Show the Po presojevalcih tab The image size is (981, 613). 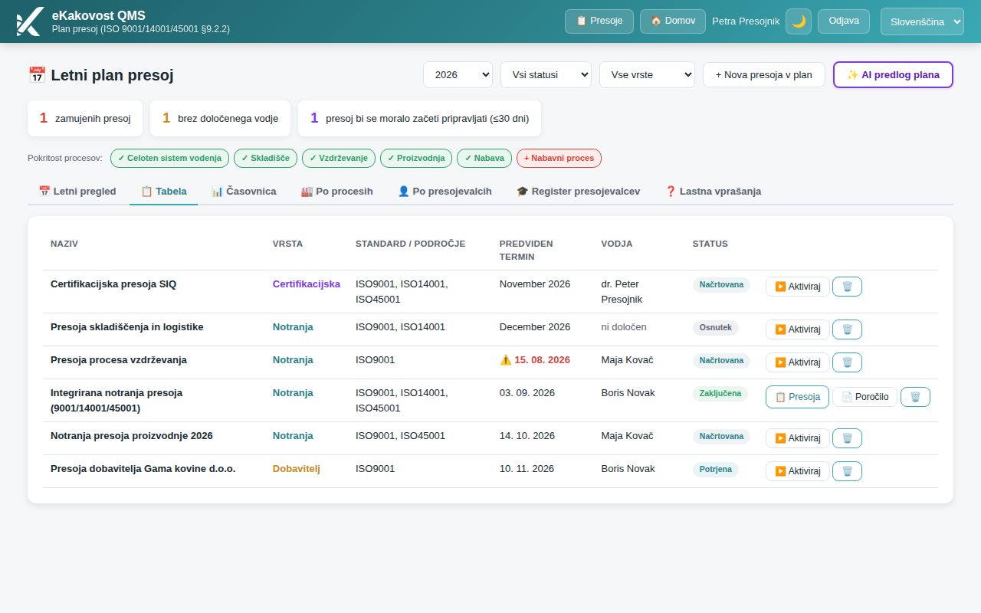tap(445, 192)
